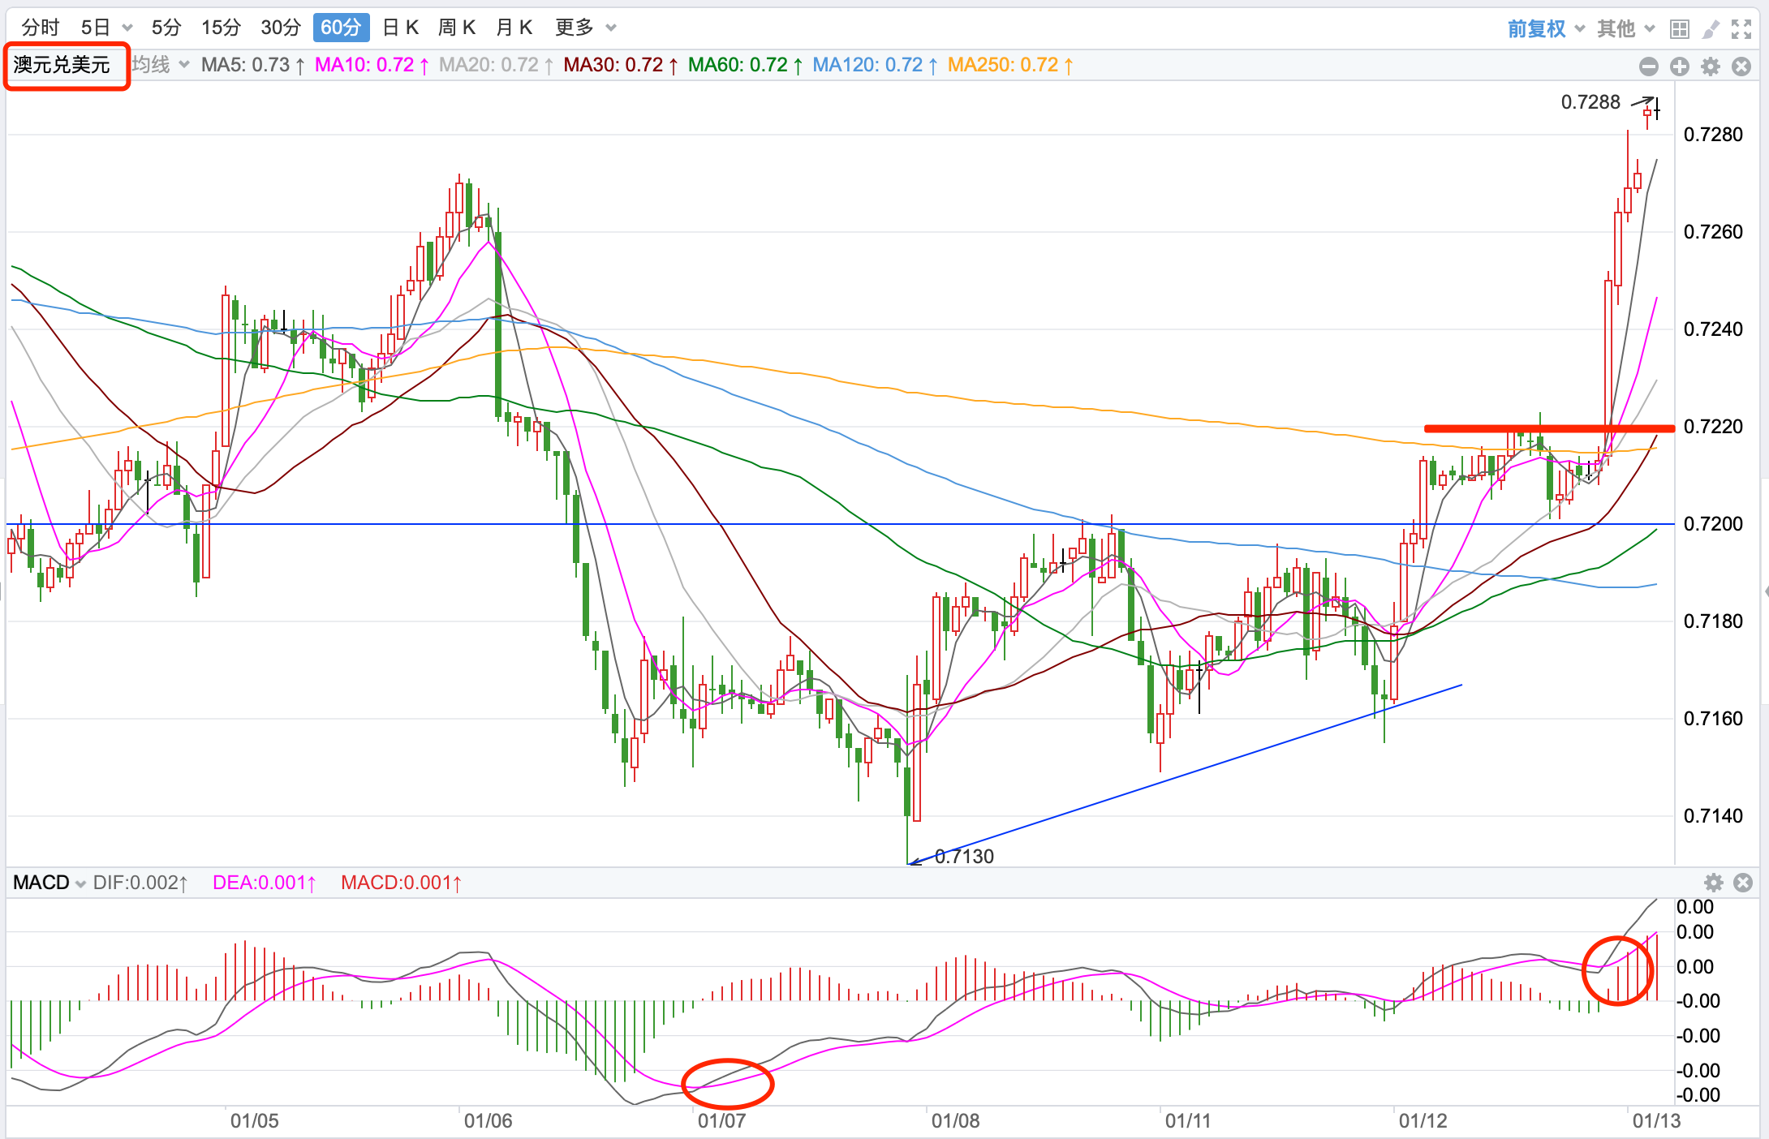This screenshot has width=1769, height=1139.
Task: Switch to 5分 timeframe
Action: point(166,28)
